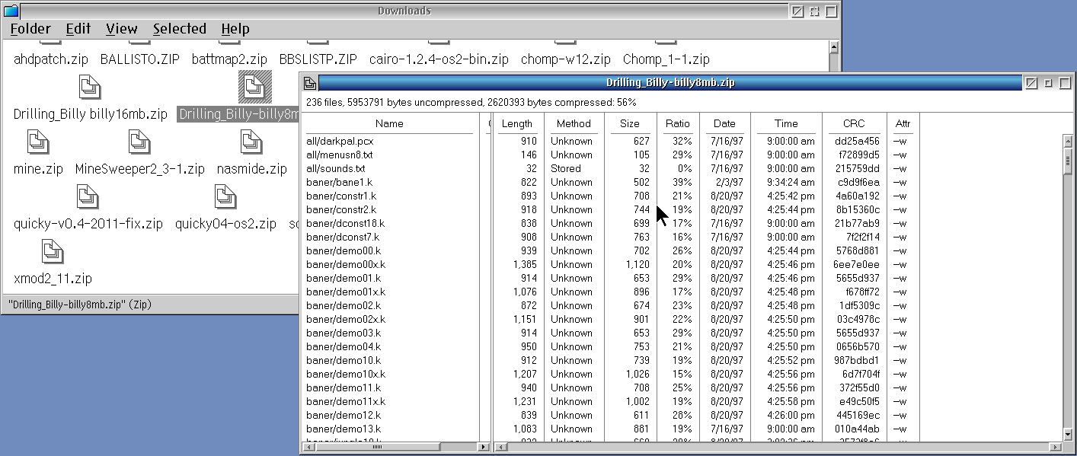This screenshot has height=456, width=1077.
Task: Click the nasmide.zip archive icon
Action: point(251,142)
